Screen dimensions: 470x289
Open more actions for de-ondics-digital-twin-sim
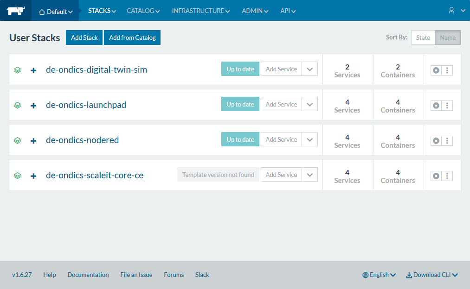click(x=447, y=70)
